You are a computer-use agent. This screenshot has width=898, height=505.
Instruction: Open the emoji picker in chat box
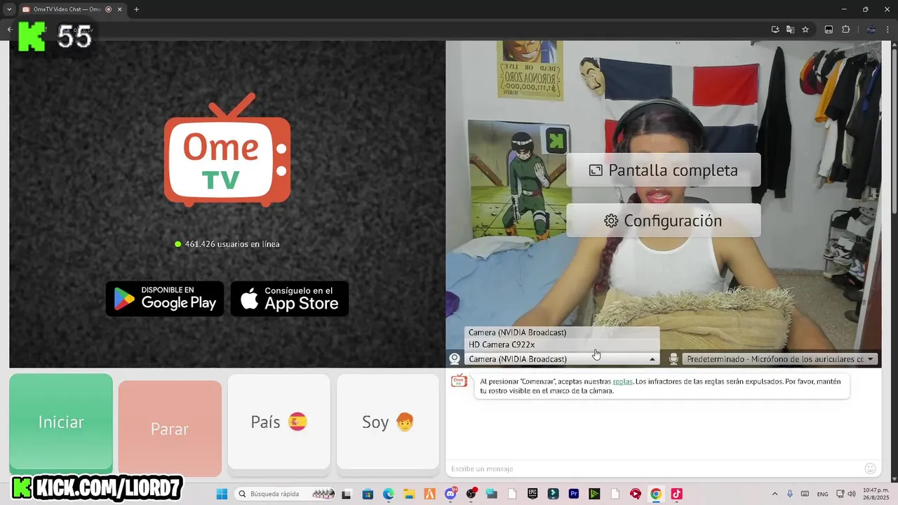coord(871,469)
